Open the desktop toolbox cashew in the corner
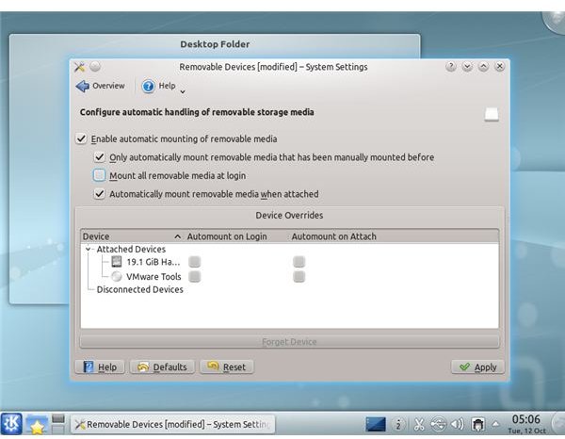Image resolution: width=565 pixels, height=439 pixels. (555, 20)
